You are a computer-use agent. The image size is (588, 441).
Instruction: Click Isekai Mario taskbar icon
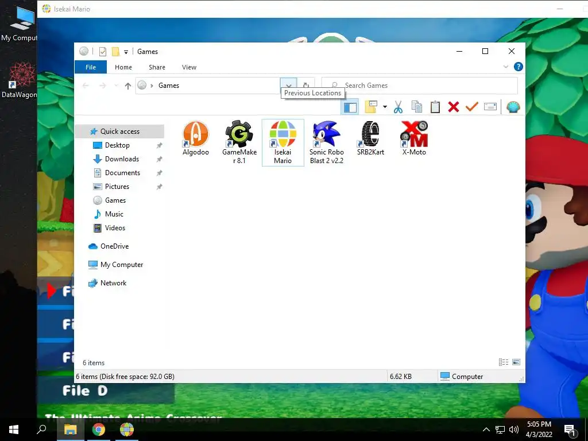tap(127, 430)
